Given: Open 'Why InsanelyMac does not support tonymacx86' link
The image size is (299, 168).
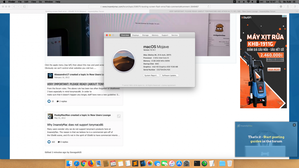Looking at the screenshot, I should [75, 125].
